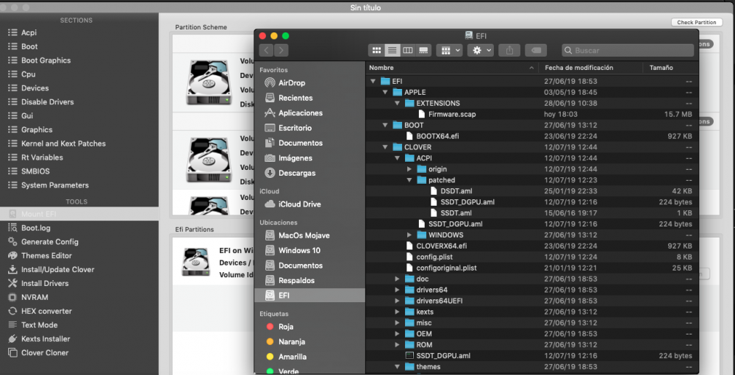
Task: Click the Finder share button
Action: tap(510, 50)
